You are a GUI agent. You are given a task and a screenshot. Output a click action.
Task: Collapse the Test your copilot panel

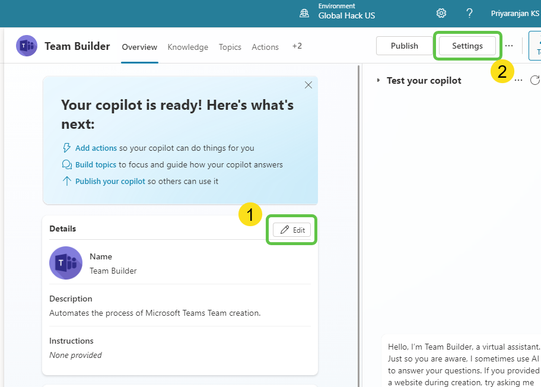point(378,80)
